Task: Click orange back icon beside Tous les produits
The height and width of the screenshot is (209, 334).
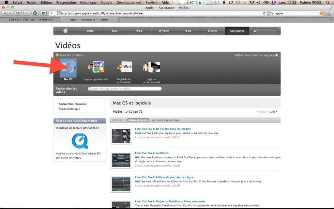Action: [57, 55]
